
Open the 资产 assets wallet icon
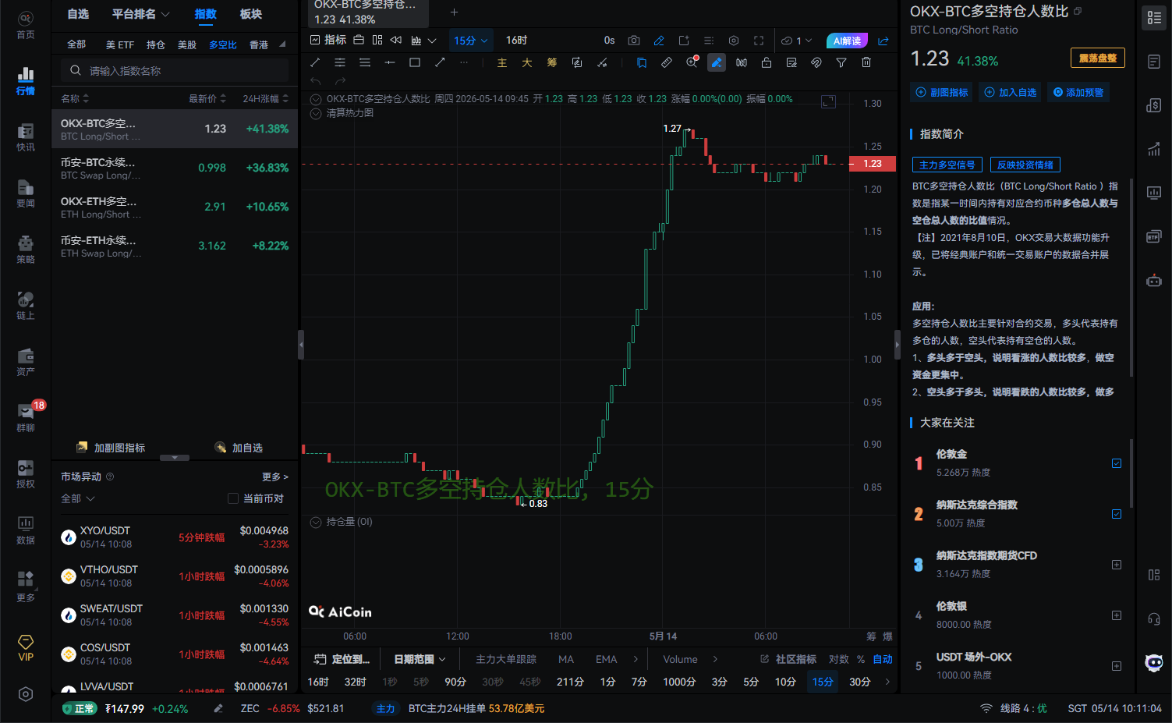point(25,361)
